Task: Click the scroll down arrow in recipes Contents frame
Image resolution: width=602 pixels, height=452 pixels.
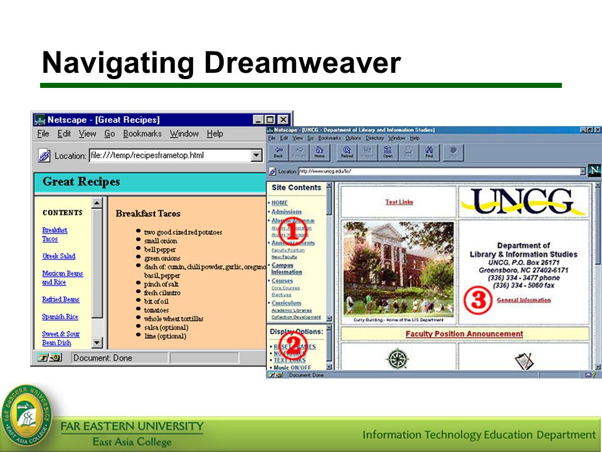Action: 97,342
